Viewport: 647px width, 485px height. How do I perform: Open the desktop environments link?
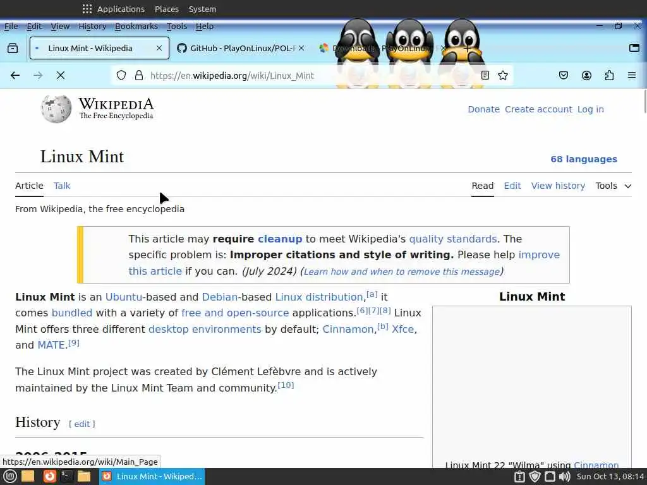tap(205, 330)
